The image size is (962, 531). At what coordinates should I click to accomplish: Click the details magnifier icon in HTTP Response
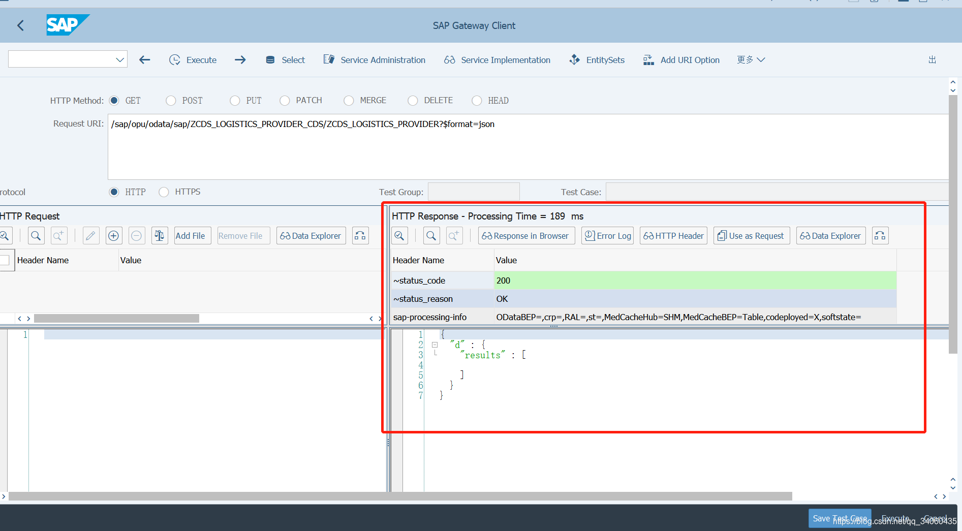[399, 236]
